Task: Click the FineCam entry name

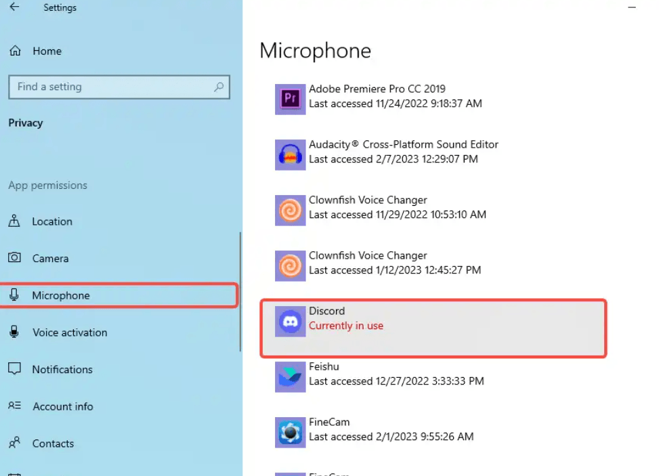Action: point(329,422)
